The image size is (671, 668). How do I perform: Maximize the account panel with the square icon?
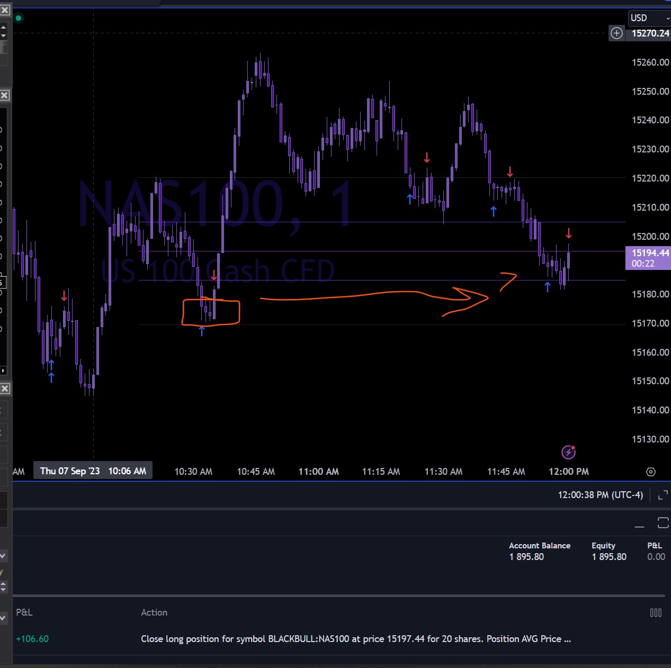pyautogui.click(x=663, y=523)
